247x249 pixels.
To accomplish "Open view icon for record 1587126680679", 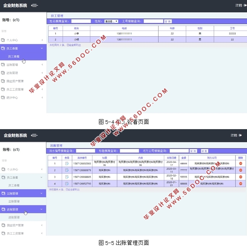I will click(67, 170).
